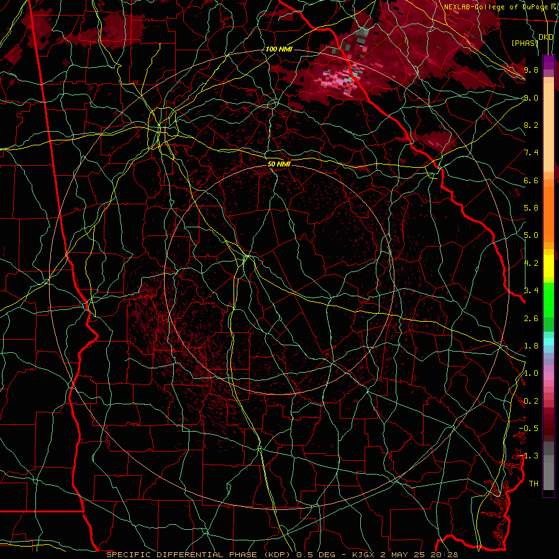Viewport: 559px width, 559px height.
Task: Click the "1.8" color scale value
Action: coord(531,346)
